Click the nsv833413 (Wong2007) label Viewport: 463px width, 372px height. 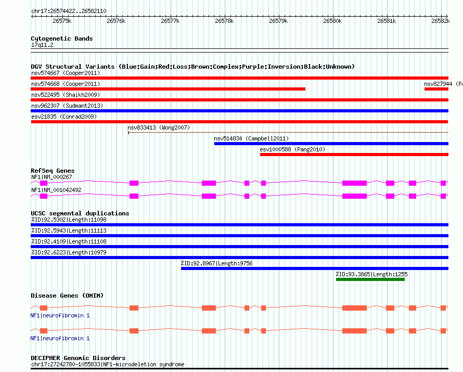159,127
